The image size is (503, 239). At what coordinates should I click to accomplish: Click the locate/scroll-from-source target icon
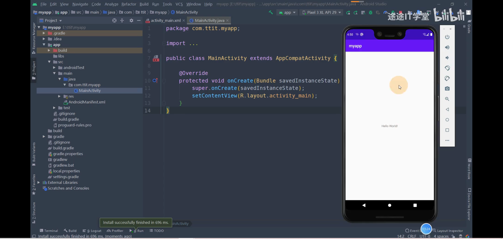[x=114, y=20]
